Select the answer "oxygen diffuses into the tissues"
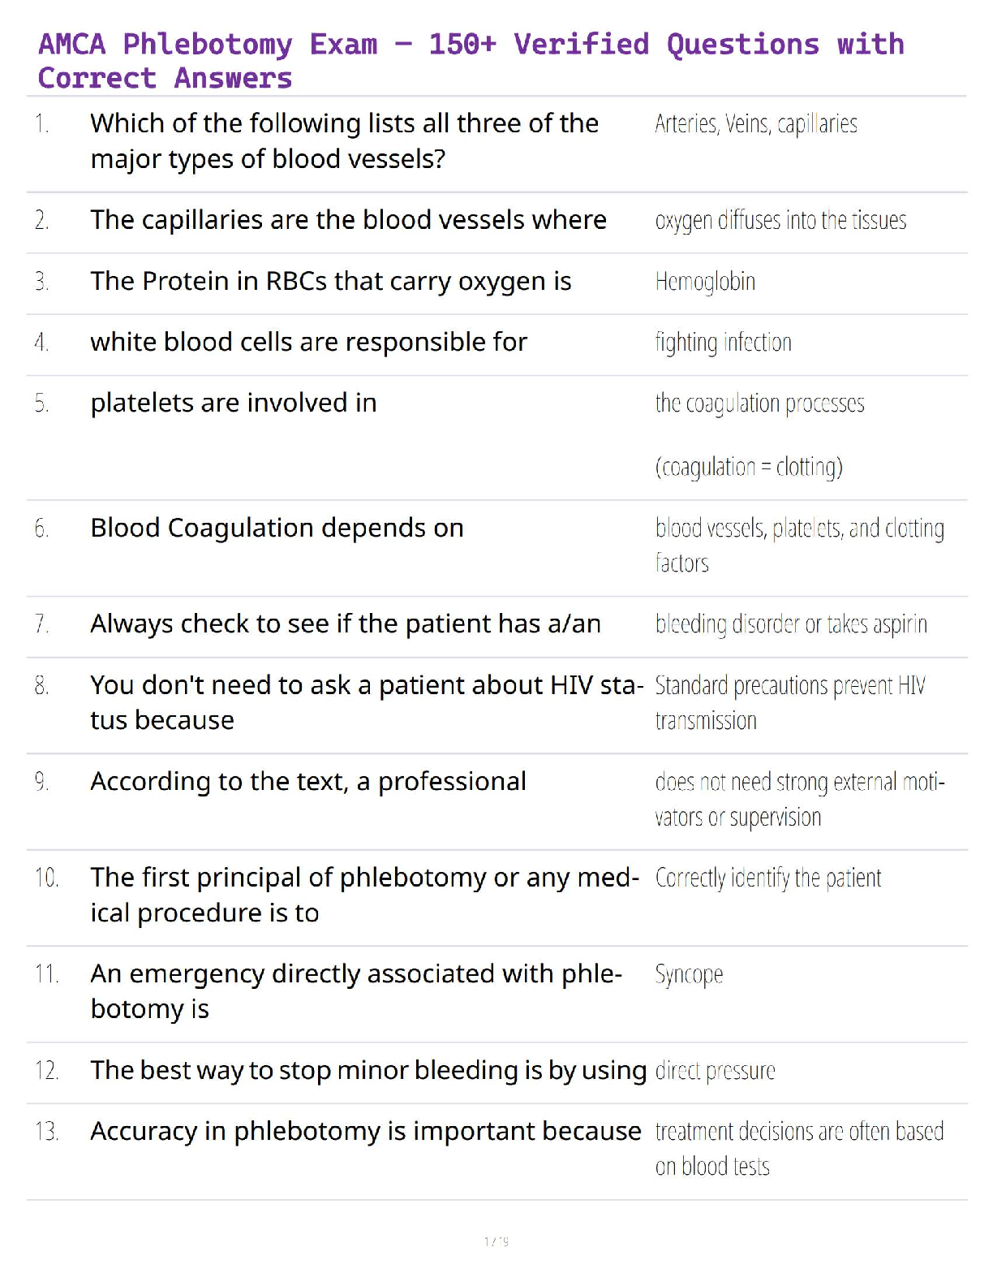This screenshot has width=993, height=1286. coord(780,221)
